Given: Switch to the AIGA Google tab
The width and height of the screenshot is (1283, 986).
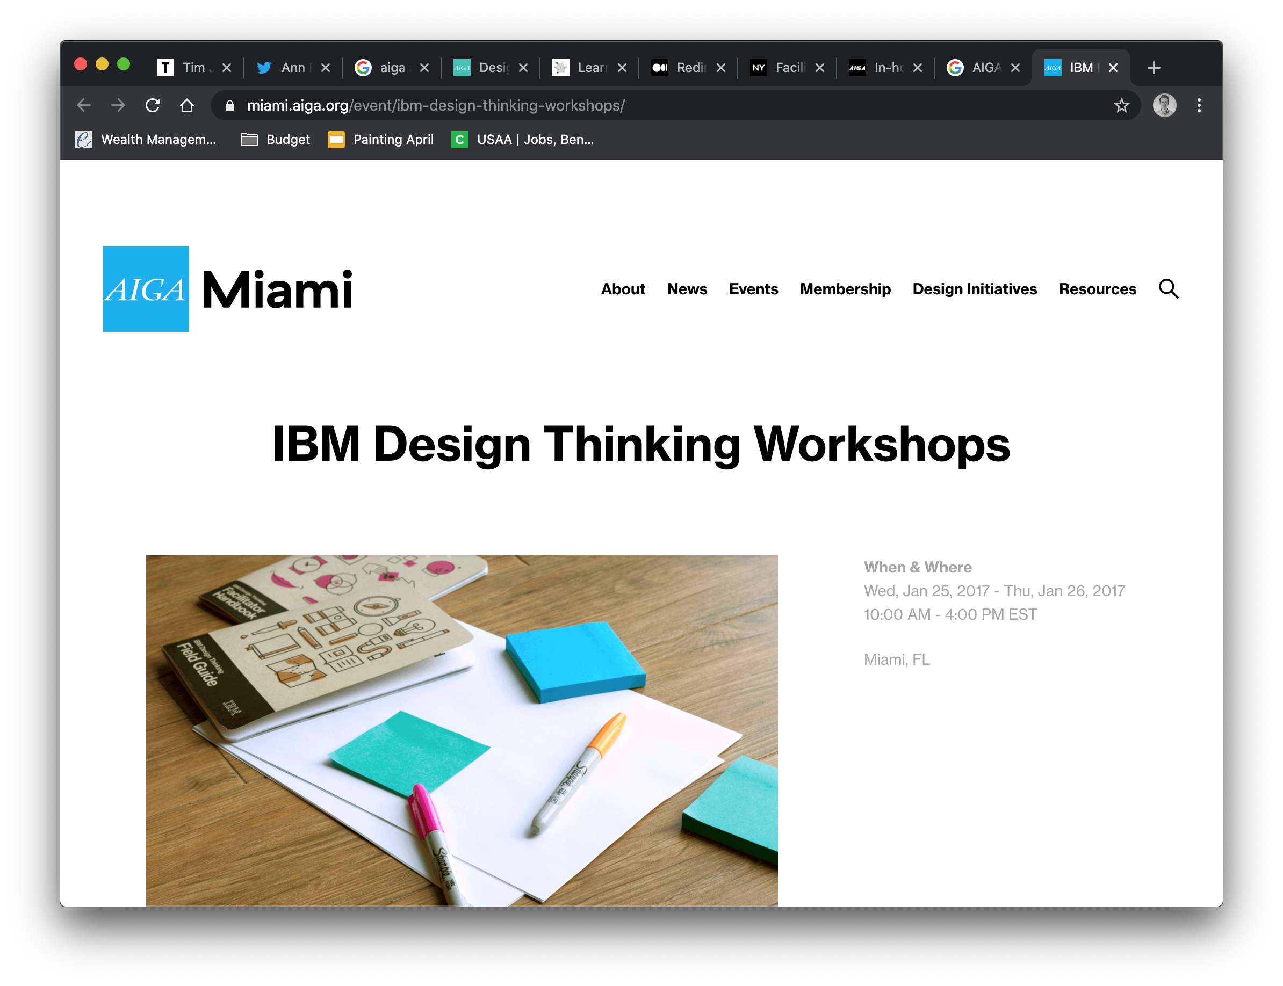Looking at the screenshot, I should 984,68.
